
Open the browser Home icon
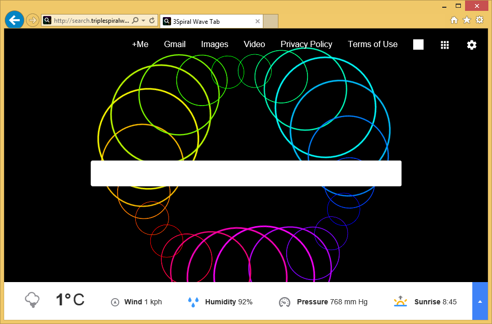(454, 20)
